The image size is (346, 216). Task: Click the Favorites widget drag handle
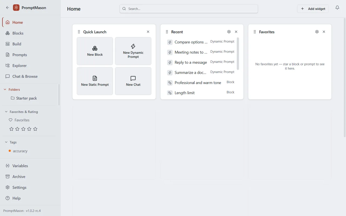[x=255, y=32]
